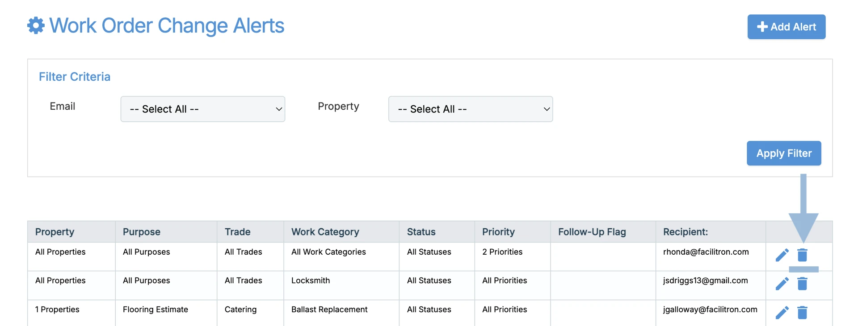Click the Purpose column header
This screenshot has width=858, height=326.
pyautogui.click(x=141, y=232)
